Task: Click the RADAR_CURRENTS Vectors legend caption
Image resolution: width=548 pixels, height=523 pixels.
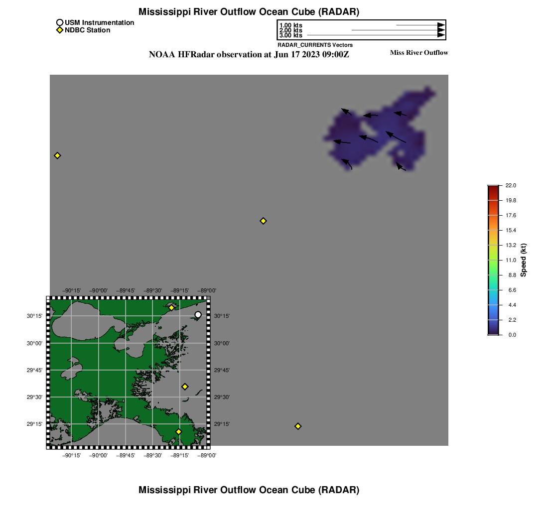Action: click(315, 45)
